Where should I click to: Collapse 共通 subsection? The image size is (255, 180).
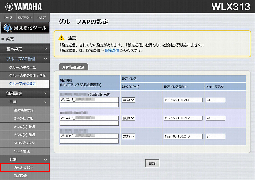pyautogui.click(x=25, y=102)
